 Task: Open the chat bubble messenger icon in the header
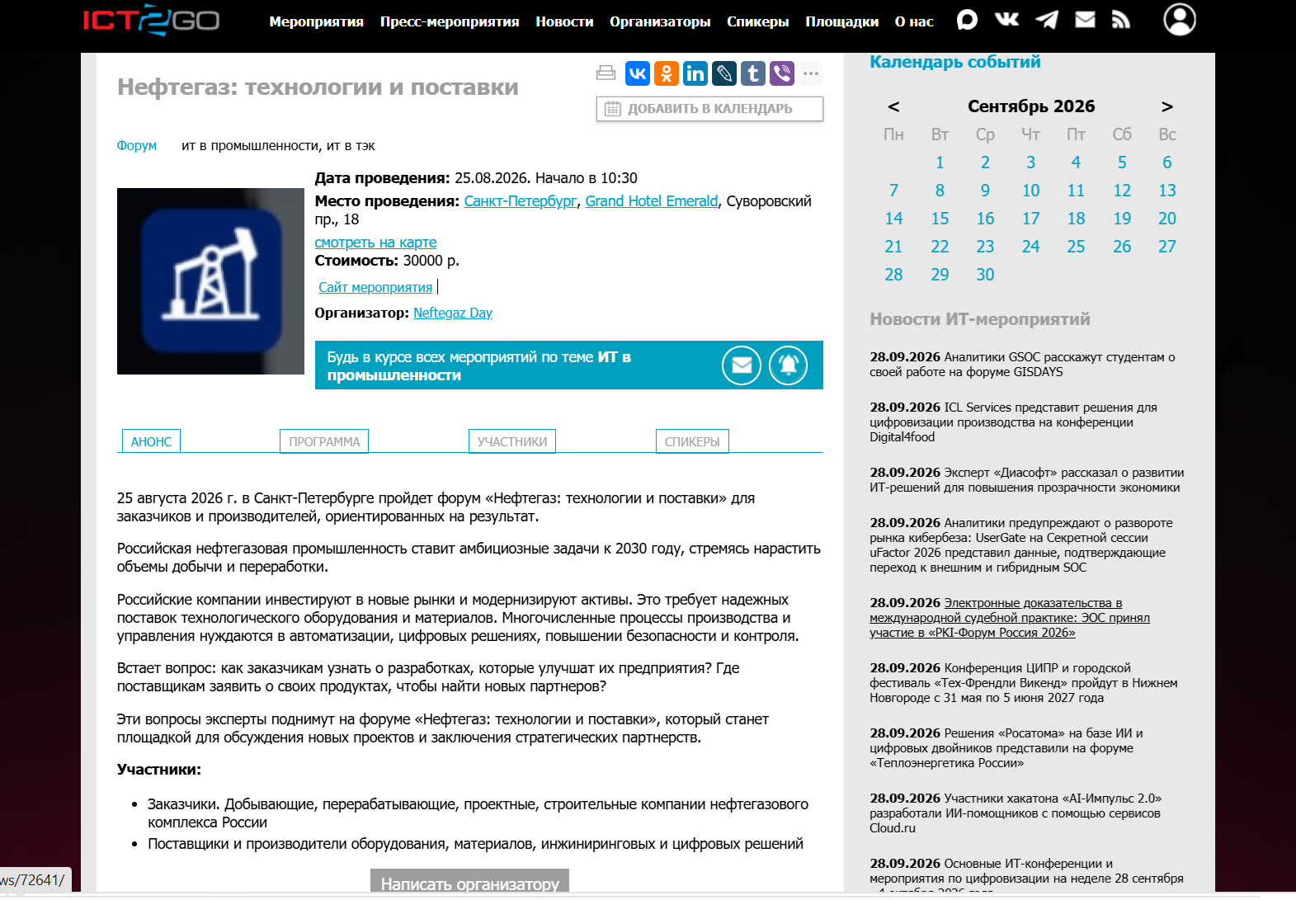[x=967, y=20]
